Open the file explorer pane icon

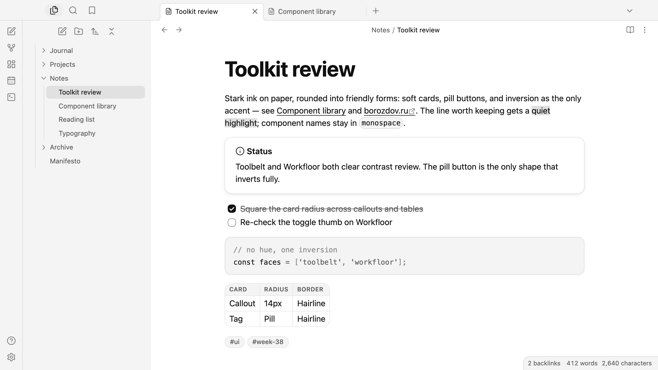click(x=54, y=11)
